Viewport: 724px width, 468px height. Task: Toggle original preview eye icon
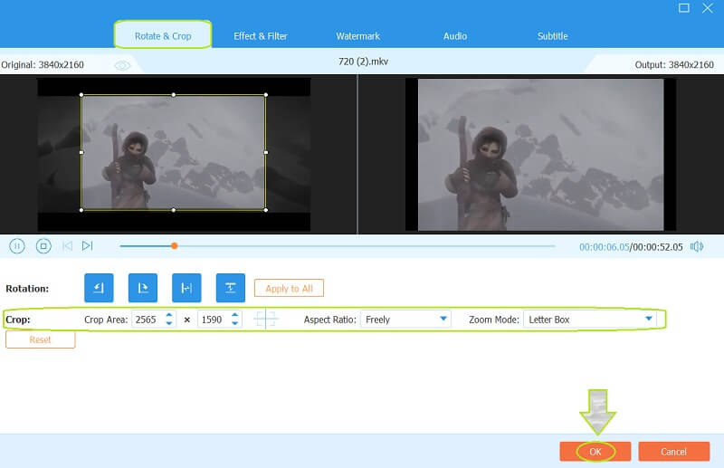coord(122,65)
